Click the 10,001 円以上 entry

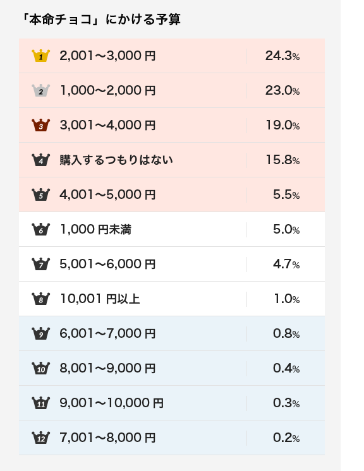pos(100,299)
